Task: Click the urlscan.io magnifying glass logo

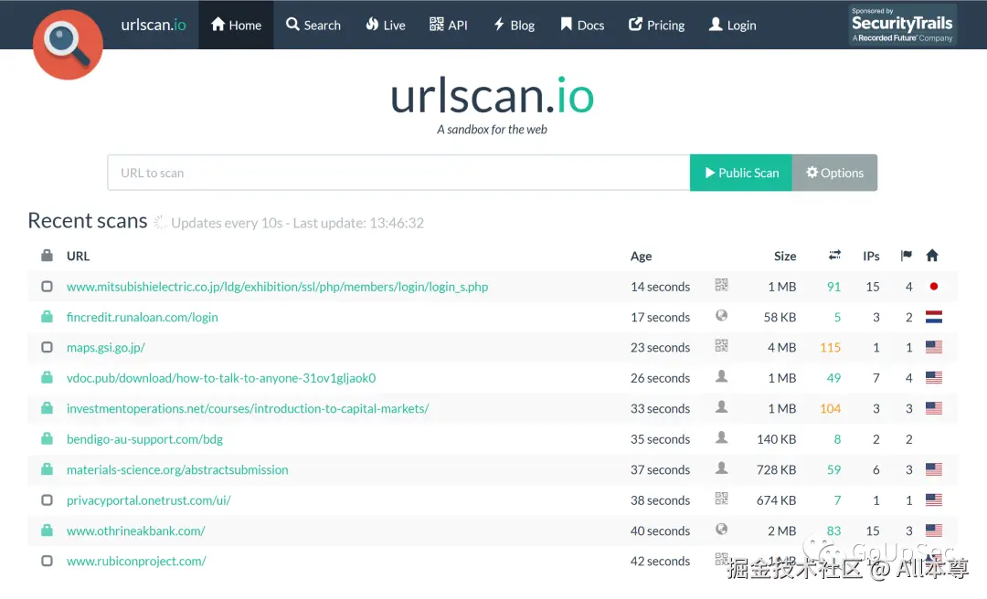Action: pos(68,45)
